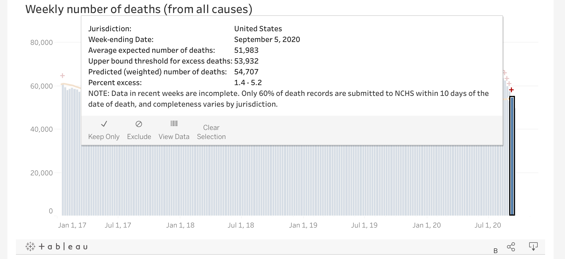Click the Keep Only checkmark icon
The width and height of the screenshot is (565, 259).
[x=104, y=124]
